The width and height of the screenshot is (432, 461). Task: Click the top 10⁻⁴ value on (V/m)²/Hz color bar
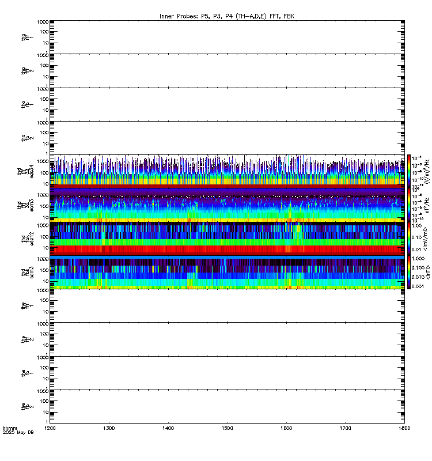click(x=416, y=158)
